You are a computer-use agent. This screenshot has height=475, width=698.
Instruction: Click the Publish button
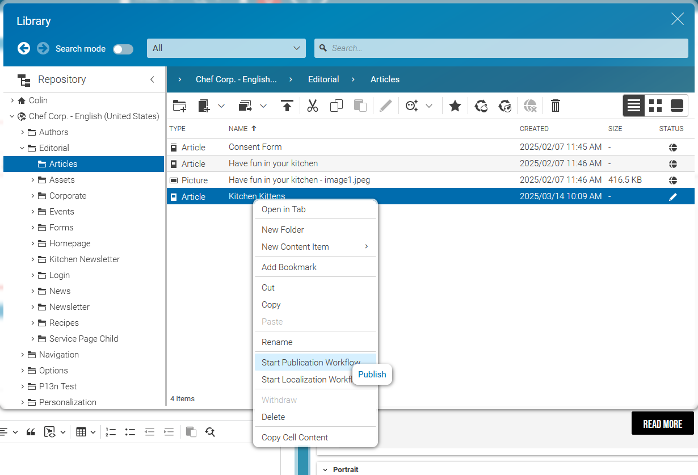[372, 375]
